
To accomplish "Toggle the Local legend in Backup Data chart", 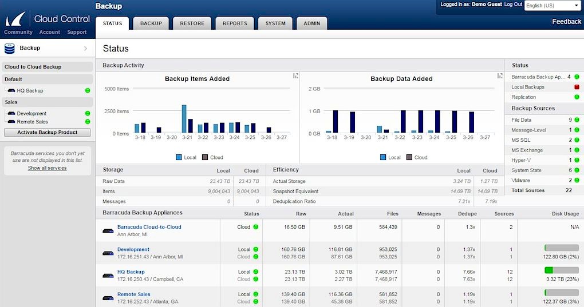I will [390, 157].
